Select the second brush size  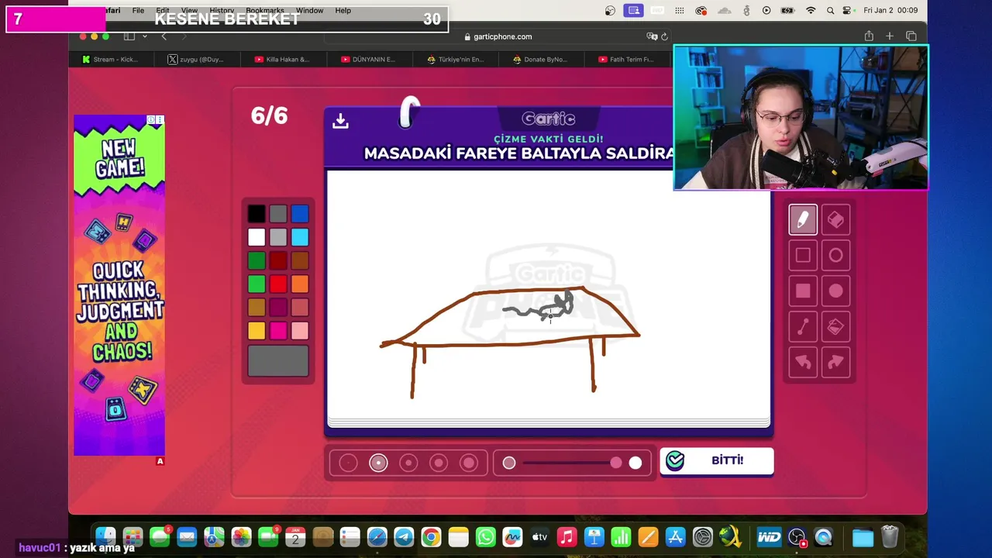(x=378, y=463)
